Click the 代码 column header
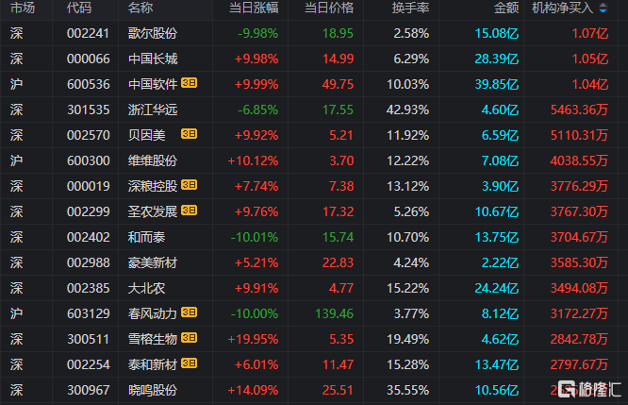 [x=79, y=8]
